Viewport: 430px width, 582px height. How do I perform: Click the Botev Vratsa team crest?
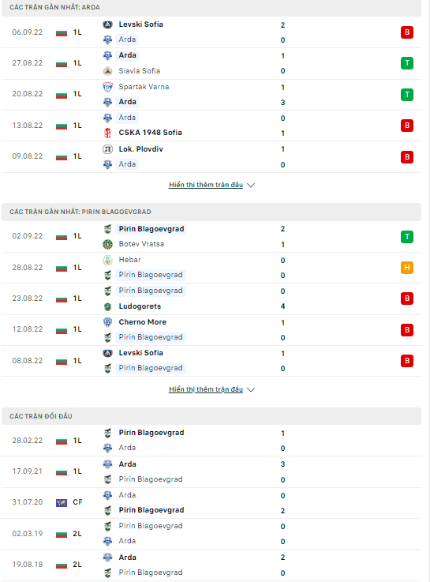(107, 244)
